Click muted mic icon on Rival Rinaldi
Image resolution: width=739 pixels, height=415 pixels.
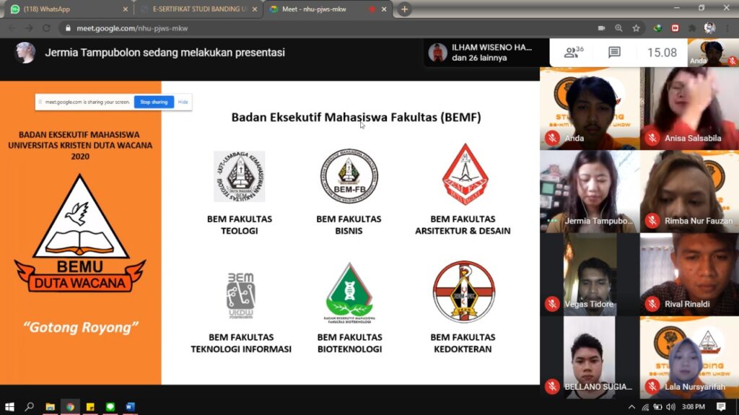click(652, 304)
